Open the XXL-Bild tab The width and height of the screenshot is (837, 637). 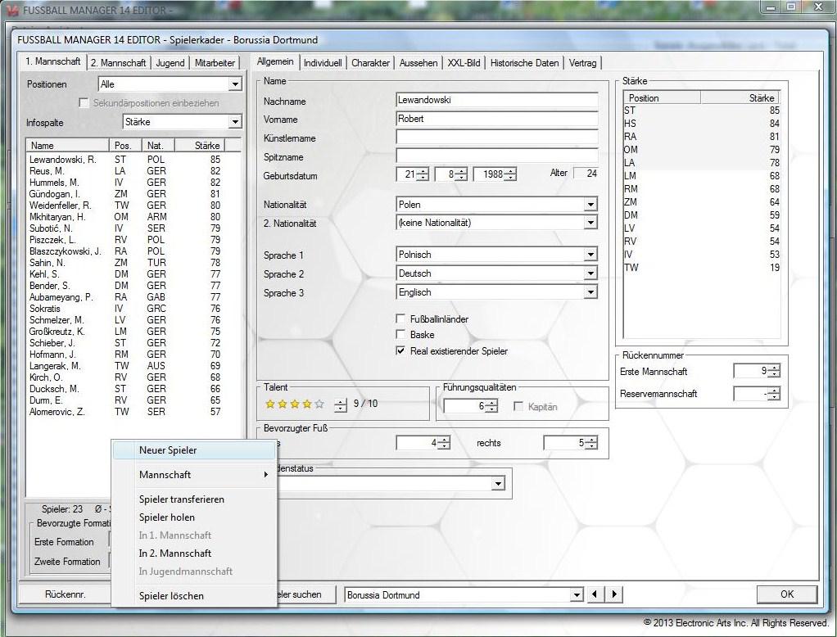464,62
